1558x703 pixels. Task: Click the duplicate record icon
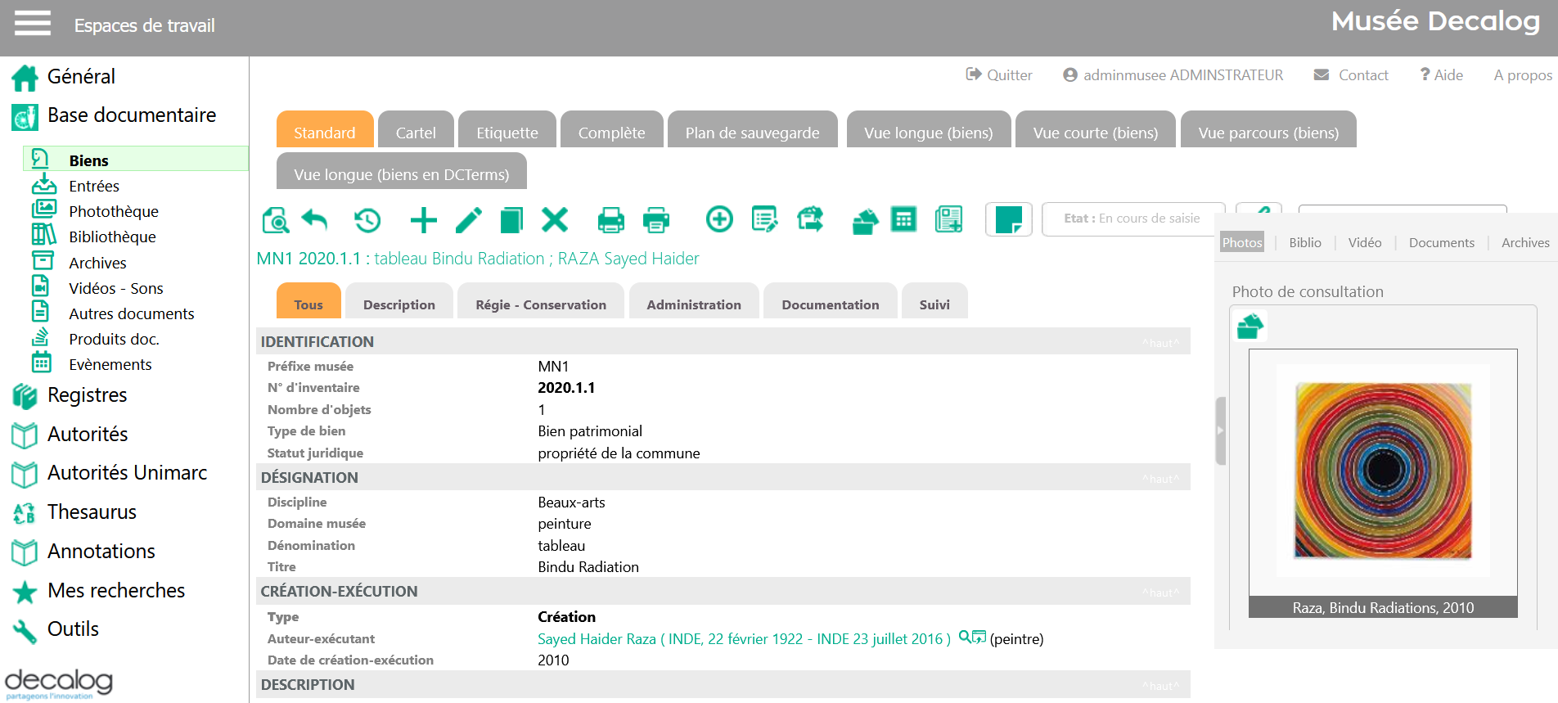pyautogui.click(x=511, y=220)
